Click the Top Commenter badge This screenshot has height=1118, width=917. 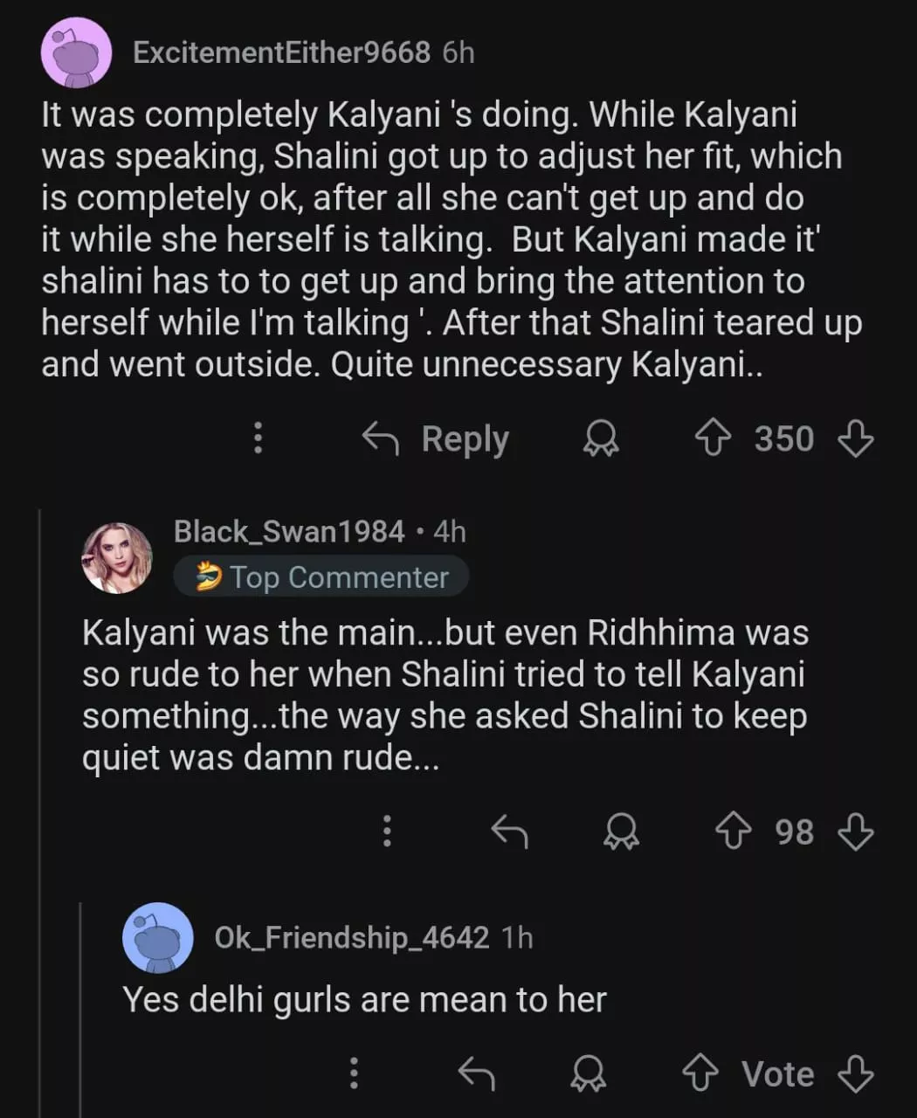(321, 577)
